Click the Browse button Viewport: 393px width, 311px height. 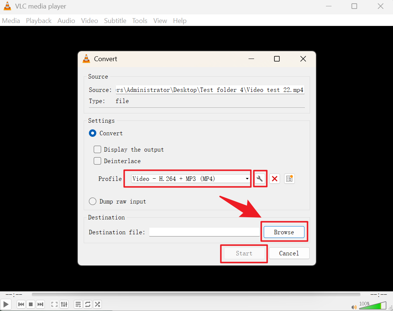tap(284, 232)
